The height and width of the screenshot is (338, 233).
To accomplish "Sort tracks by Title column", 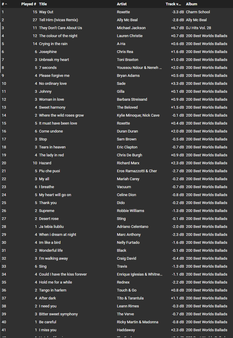I will 43,4.
